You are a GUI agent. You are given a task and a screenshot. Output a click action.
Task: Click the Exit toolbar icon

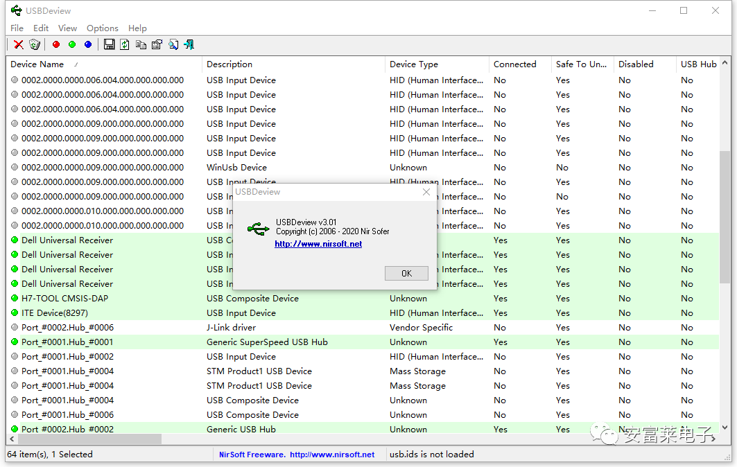coord(189,44)
